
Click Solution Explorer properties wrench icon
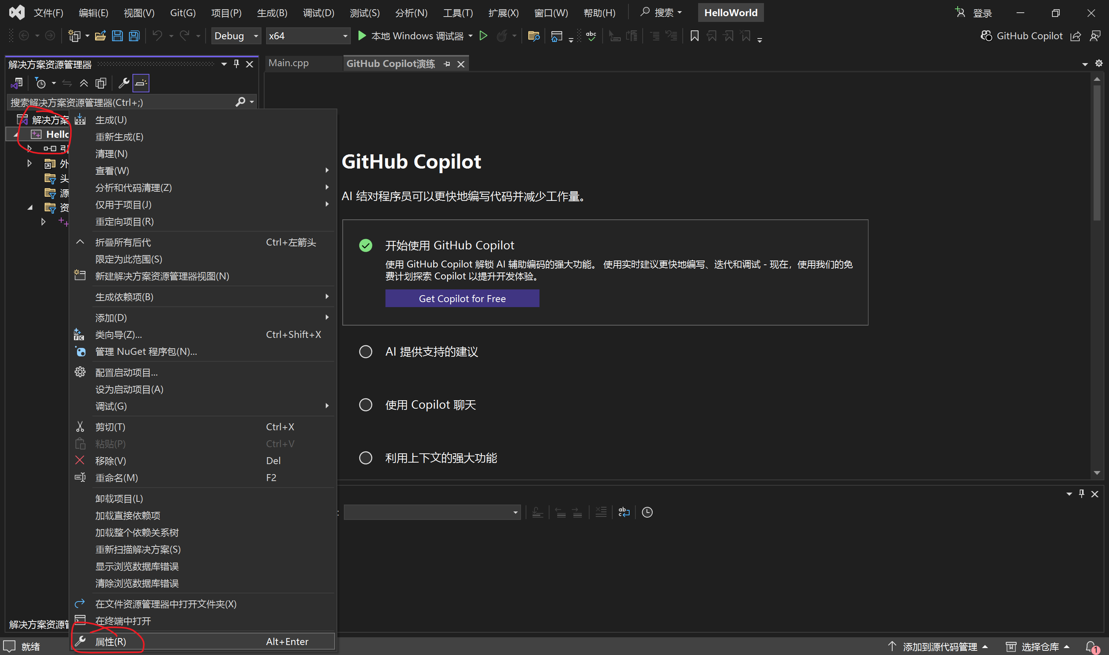click(x=124, y=83)
